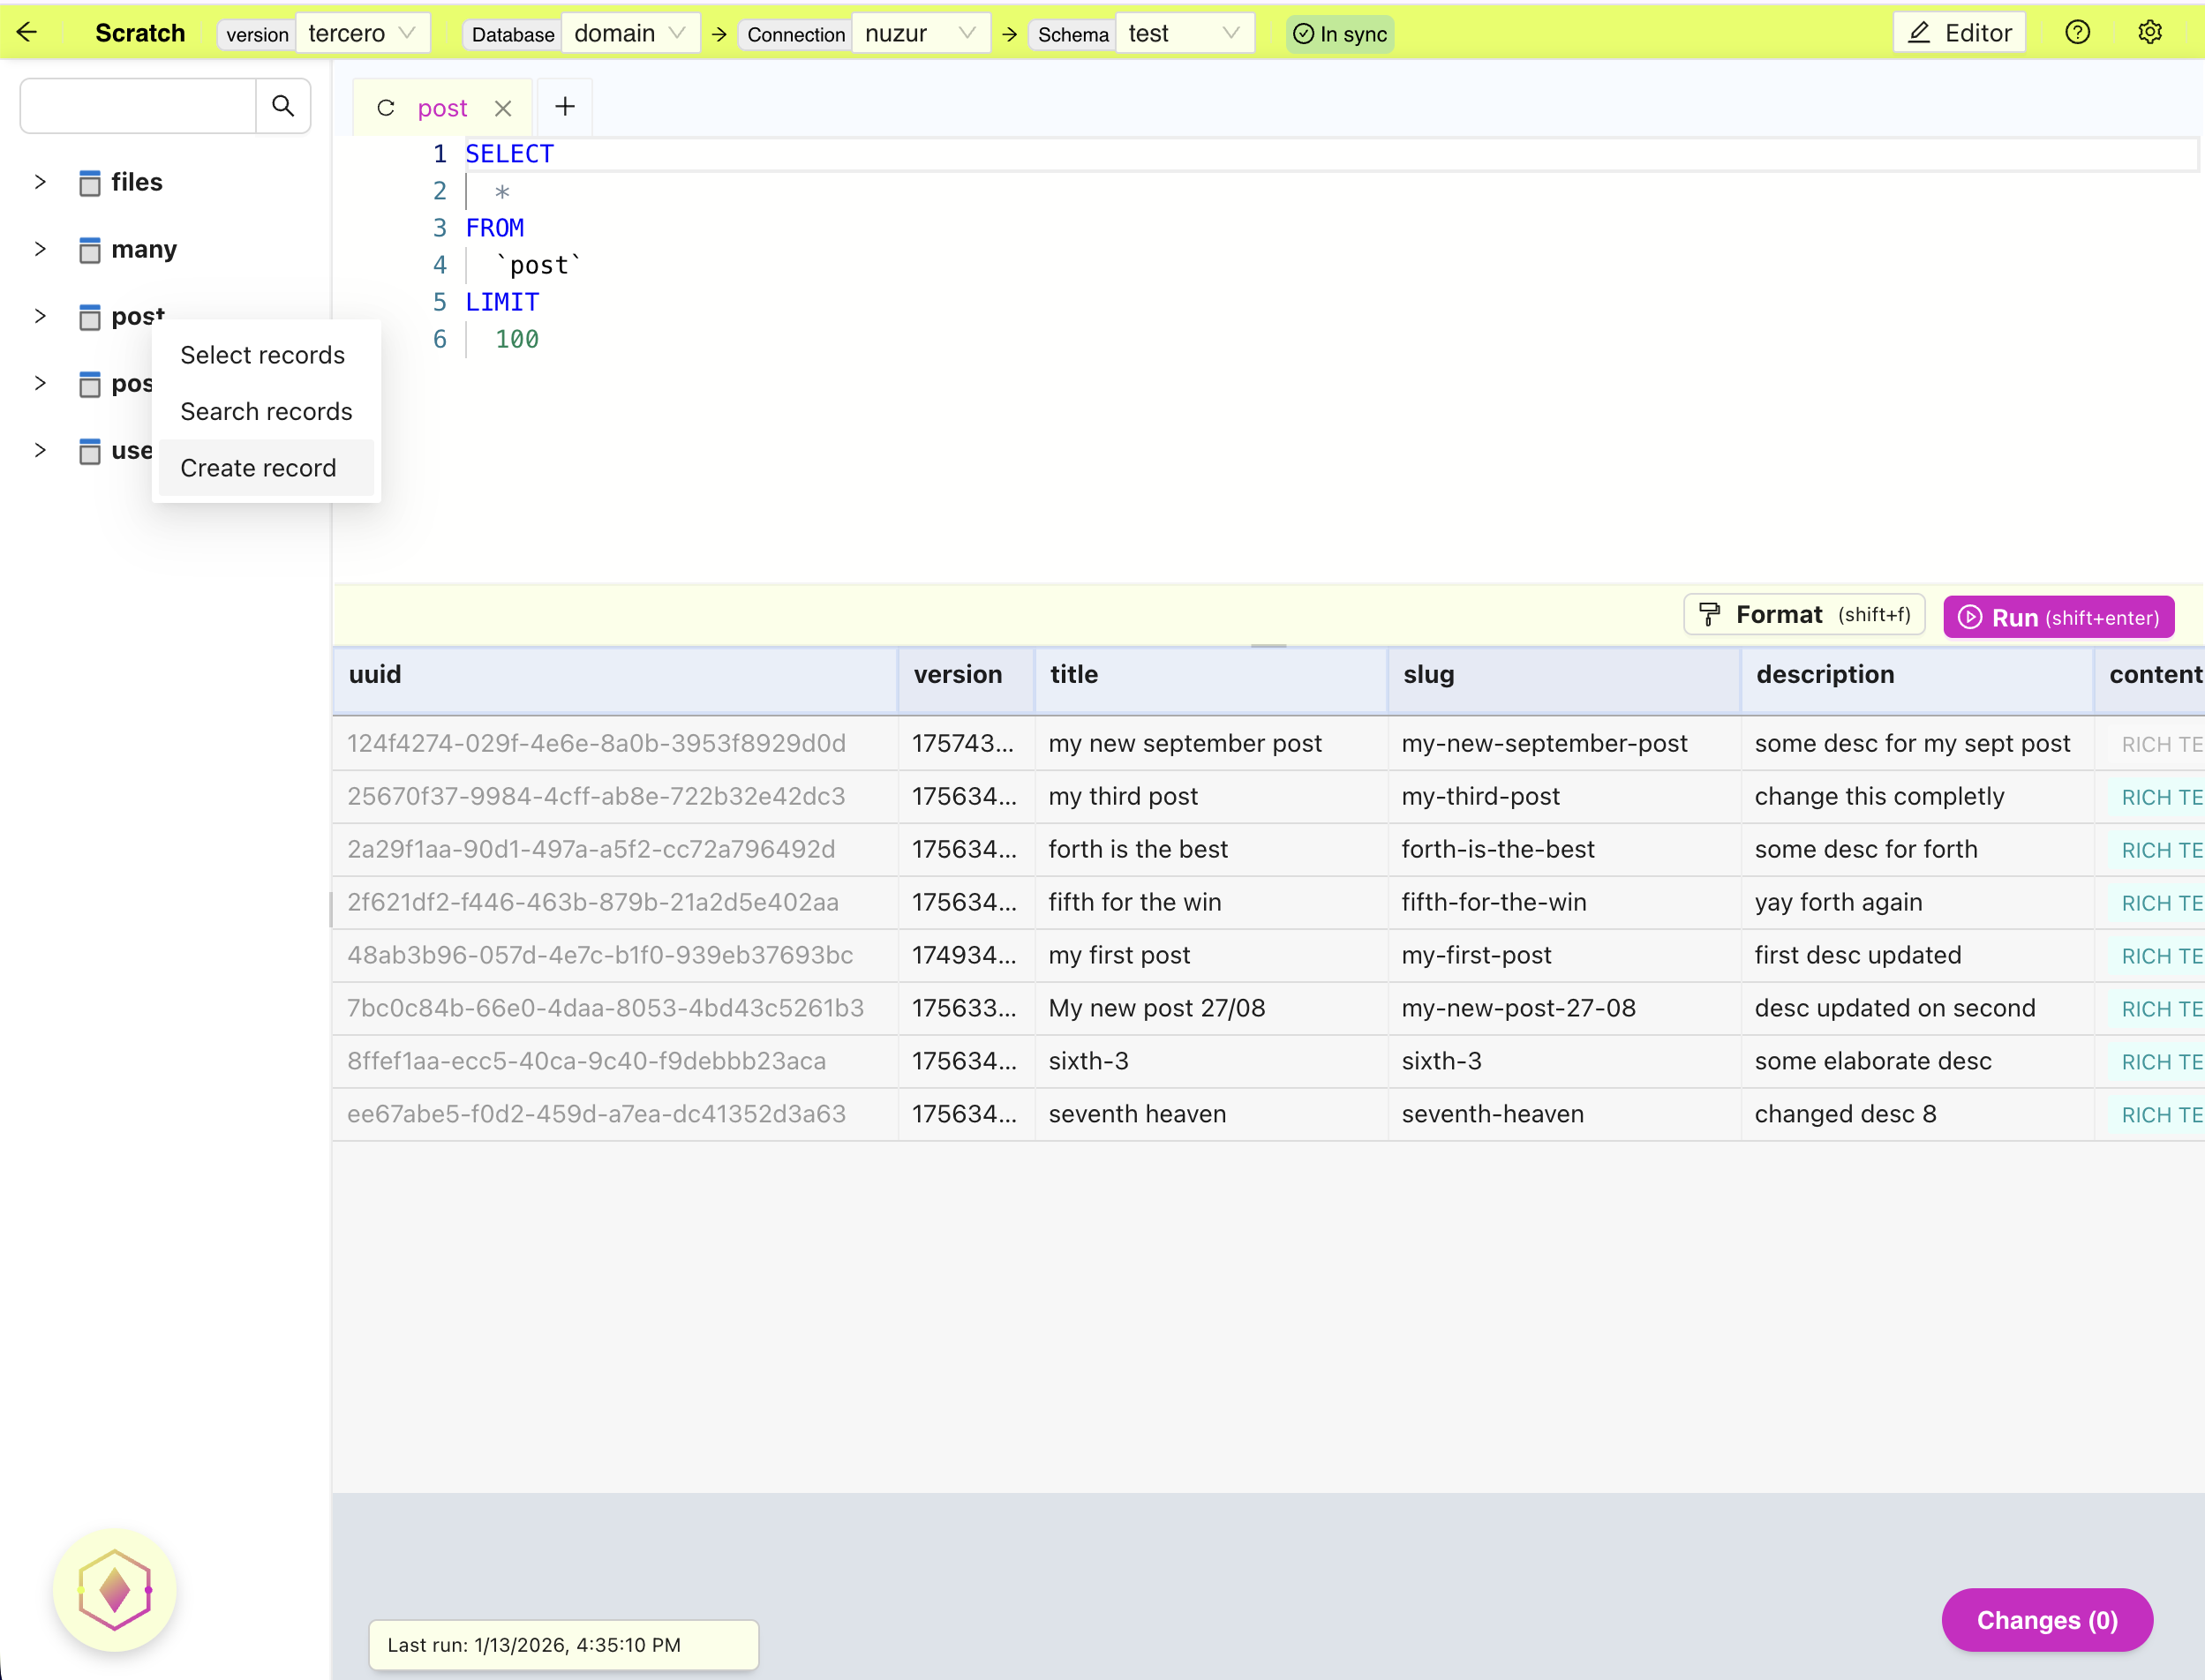The image size is (2205, 1680).
Task: Switch to the post query tab
Action: (443, 107)
